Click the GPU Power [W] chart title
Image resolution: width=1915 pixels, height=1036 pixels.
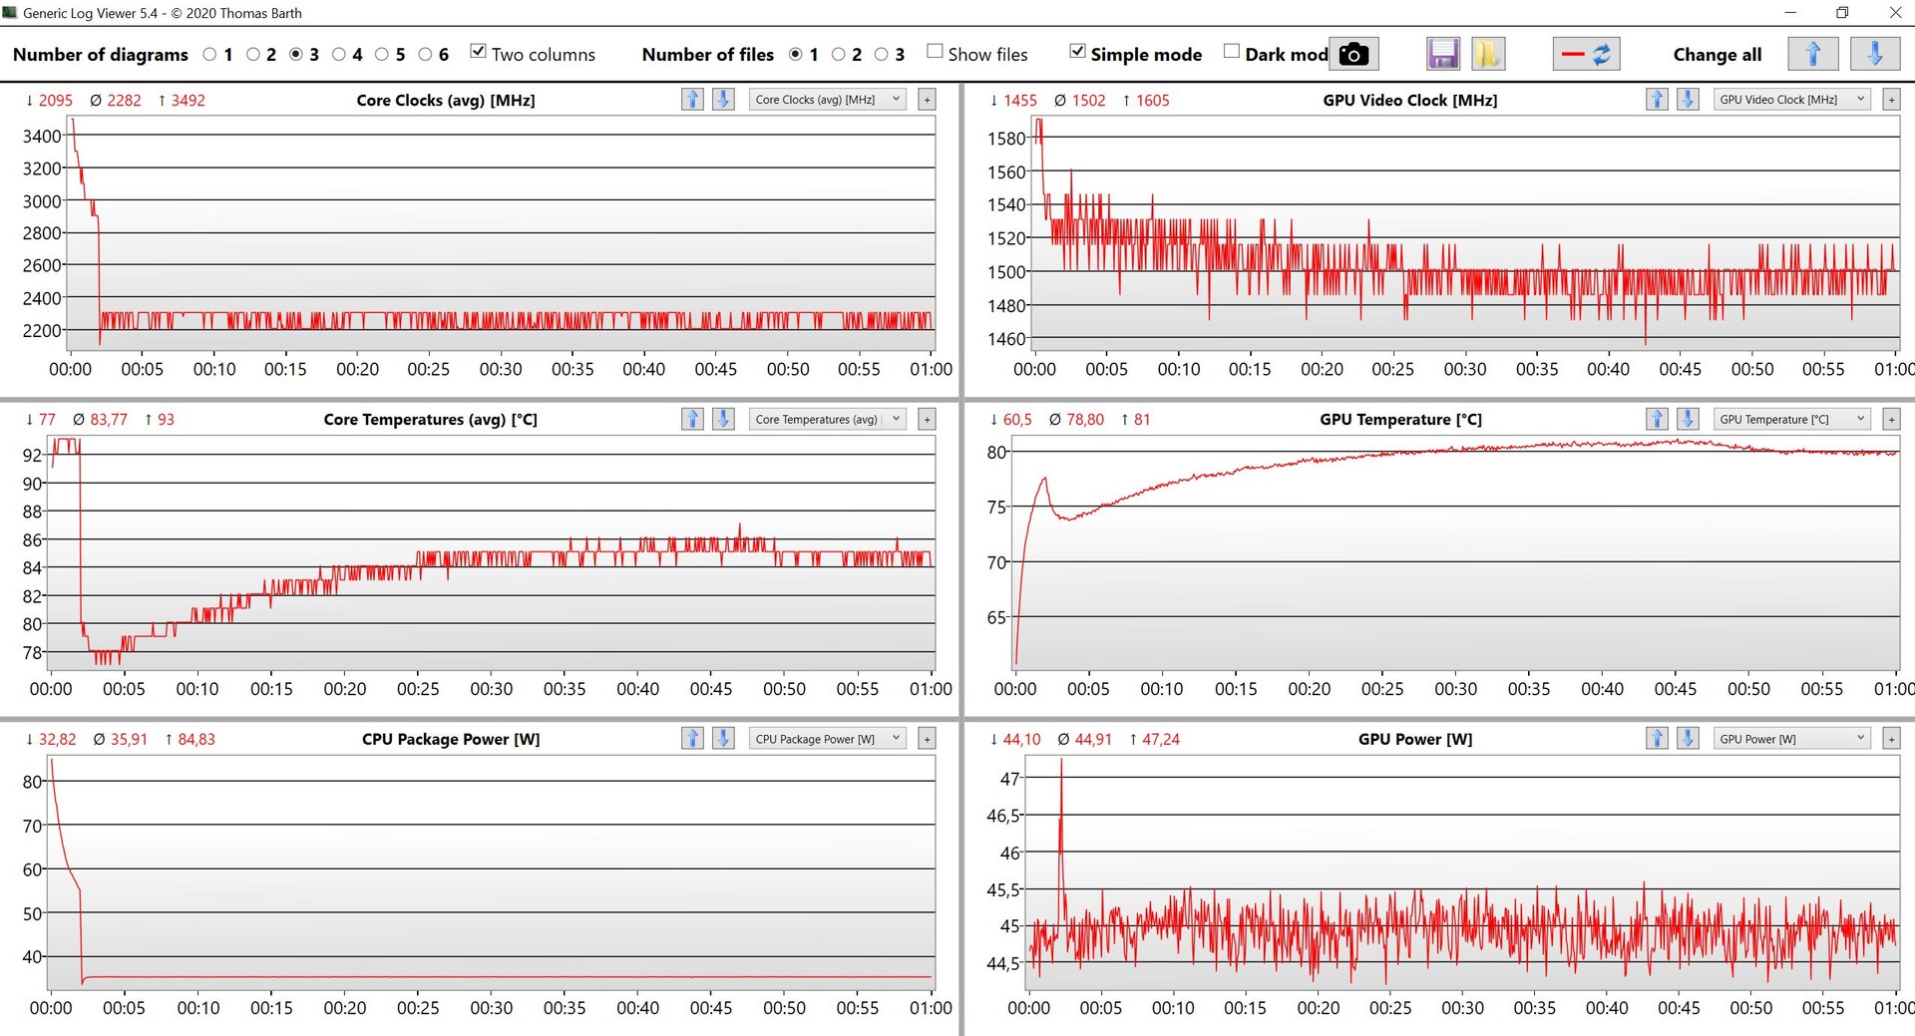pyautogui.click(x=1415, y=739)
